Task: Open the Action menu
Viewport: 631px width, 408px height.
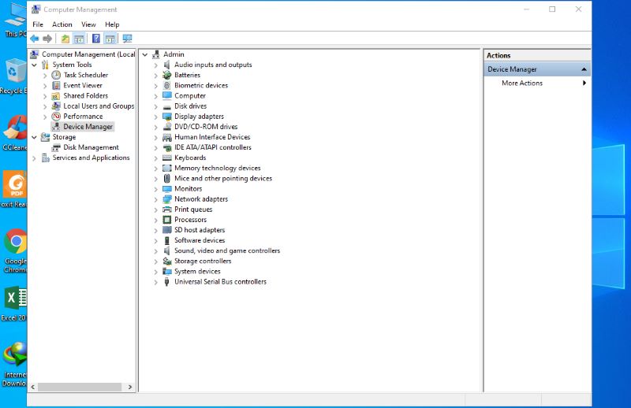Action: [62, 24]
